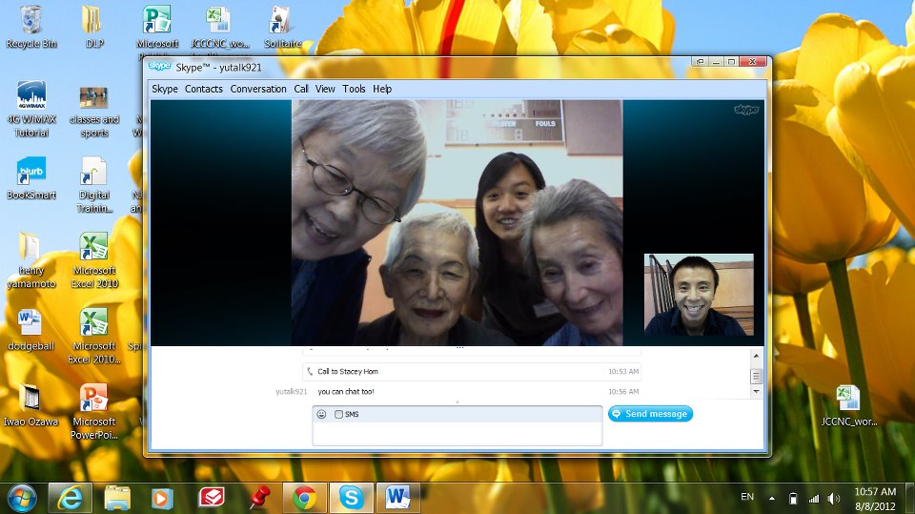Show hidden system tray icons
Image resolution: width=915 pixels, height=514 pixels.
pyautogui.click(x=771, y=498)
